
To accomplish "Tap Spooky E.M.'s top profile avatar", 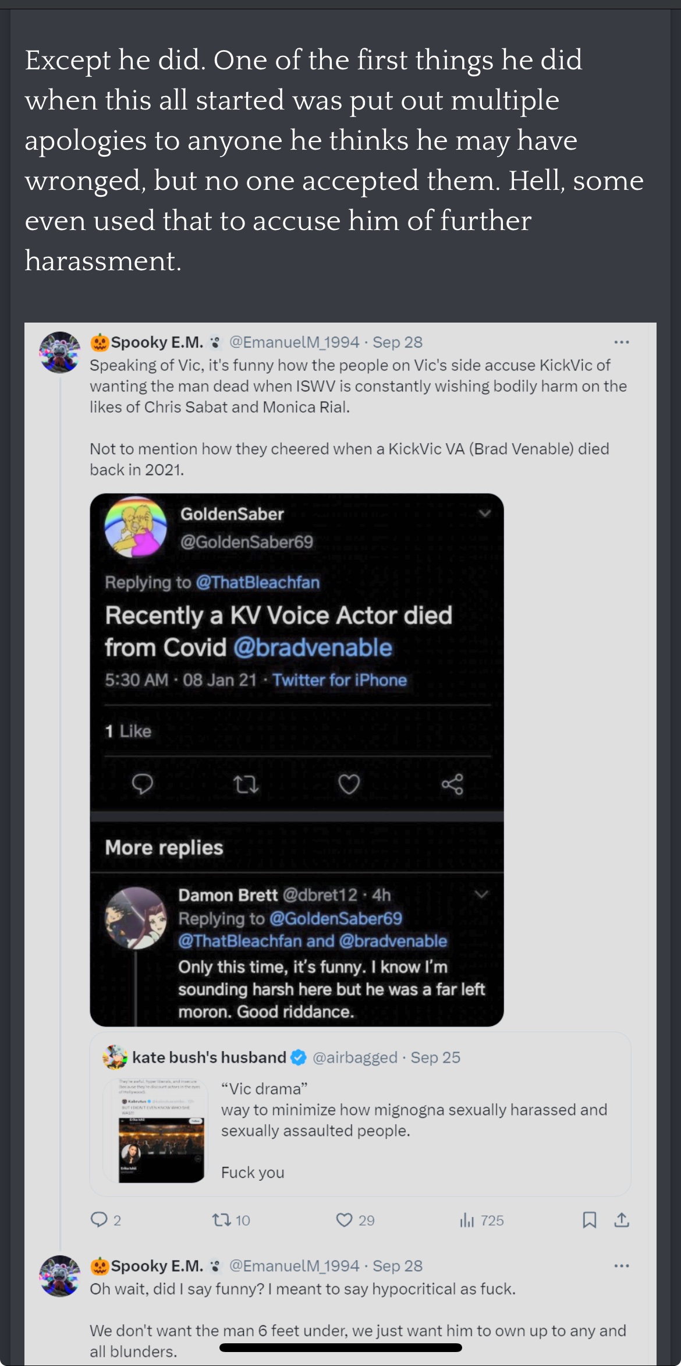I will (59, 352).
